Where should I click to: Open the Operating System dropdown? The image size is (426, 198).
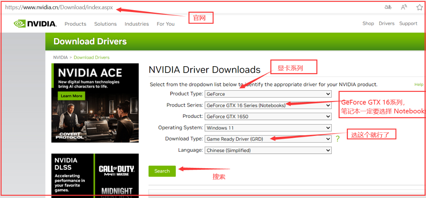(x=268, y=128)
